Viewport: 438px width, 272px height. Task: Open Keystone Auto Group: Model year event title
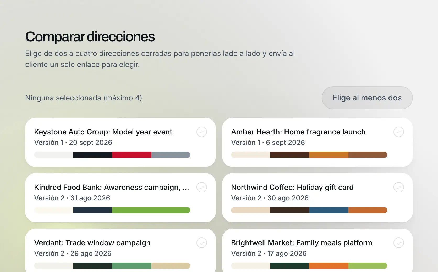(103, 132)
